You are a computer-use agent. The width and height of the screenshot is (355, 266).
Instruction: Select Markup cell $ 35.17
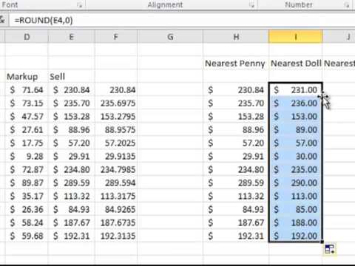point(27,197)
